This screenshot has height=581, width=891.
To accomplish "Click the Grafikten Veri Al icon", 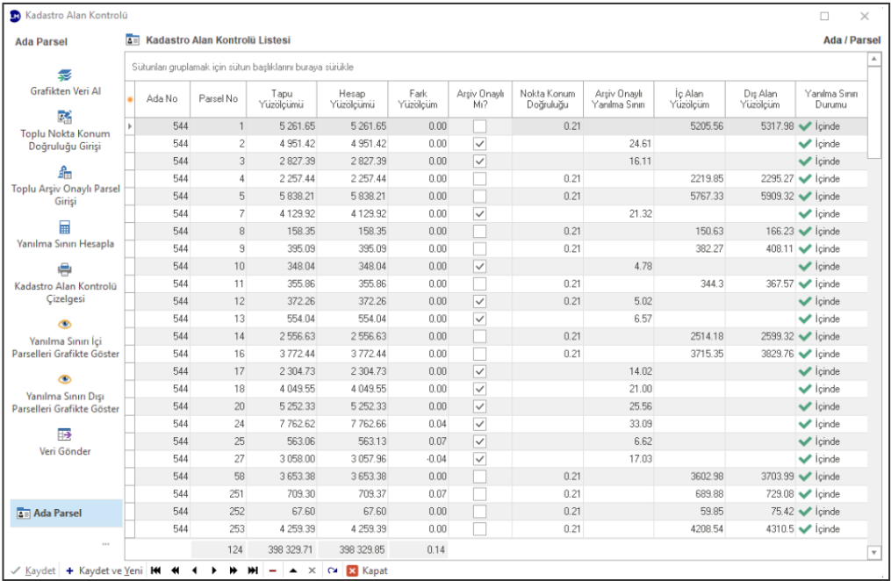I will click(65, 75).
